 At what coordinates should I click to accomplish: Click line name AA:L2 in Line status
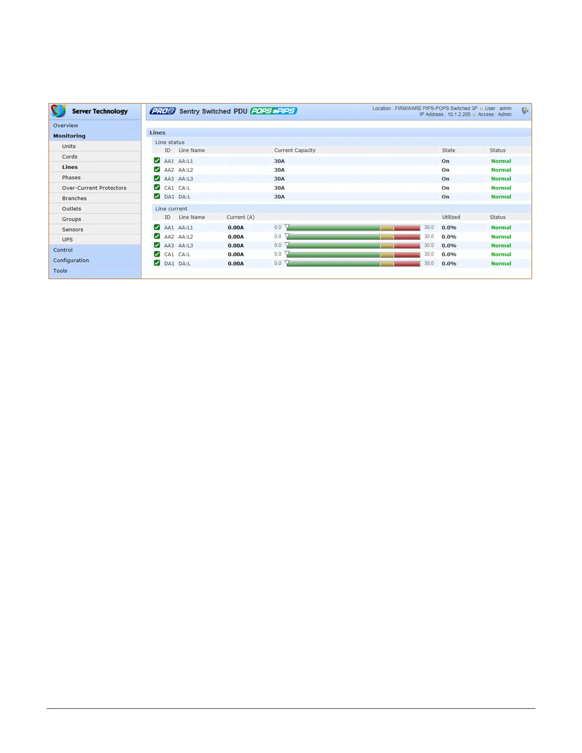185,170
